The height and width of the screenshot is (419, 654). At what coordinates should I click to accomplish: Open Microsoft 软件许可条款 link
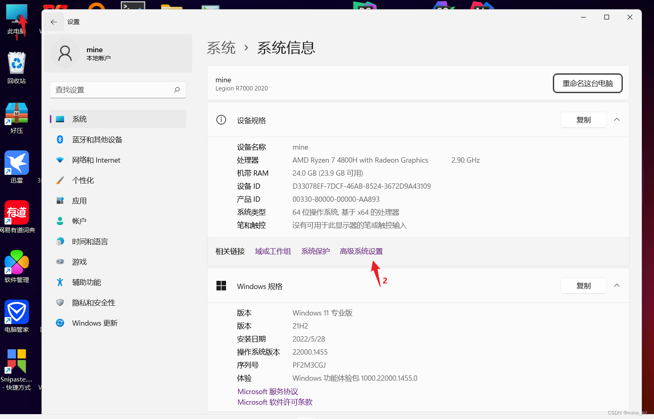point(275,402)
